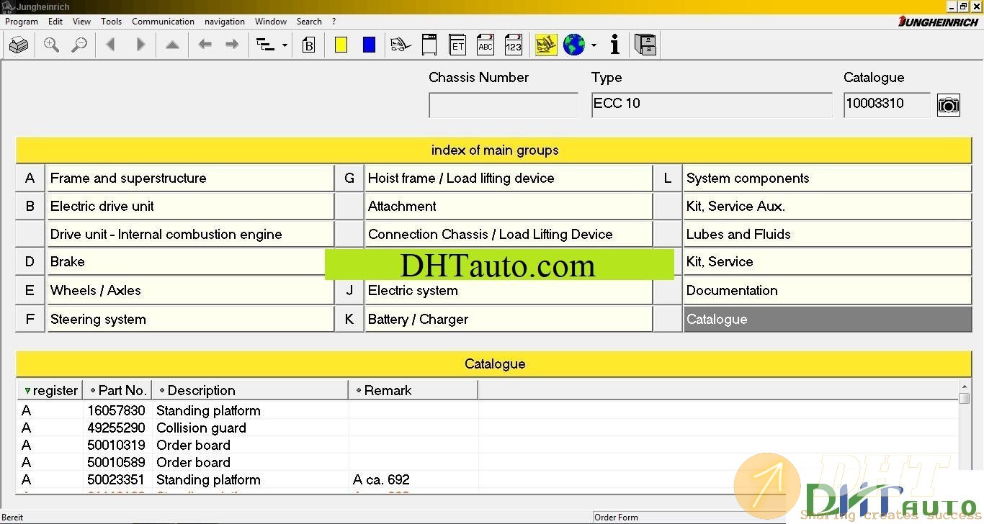Open the Search menu

pyautogui.click(x=309, y=22)
